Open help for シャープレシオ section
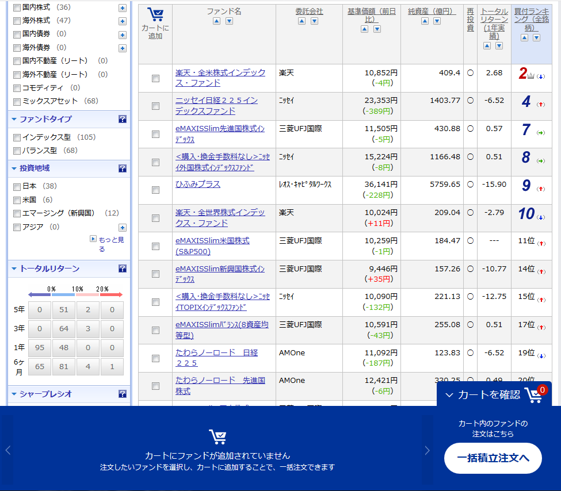This screenshot has height=491, width=561. (123, 394)
